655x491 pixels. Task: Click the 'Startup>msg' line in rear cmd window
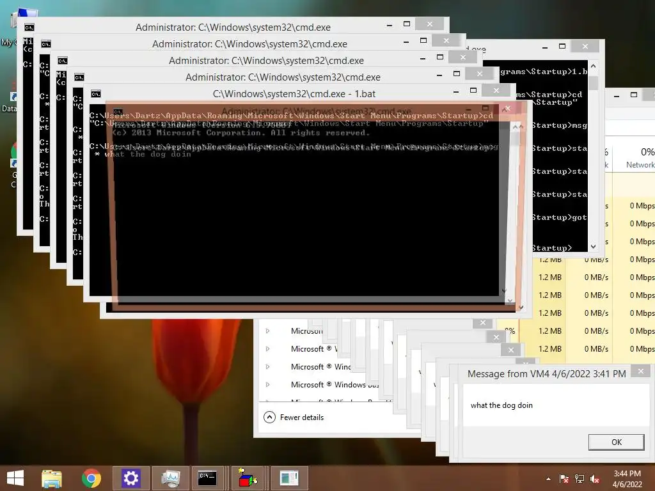click(x=559, y=126)
